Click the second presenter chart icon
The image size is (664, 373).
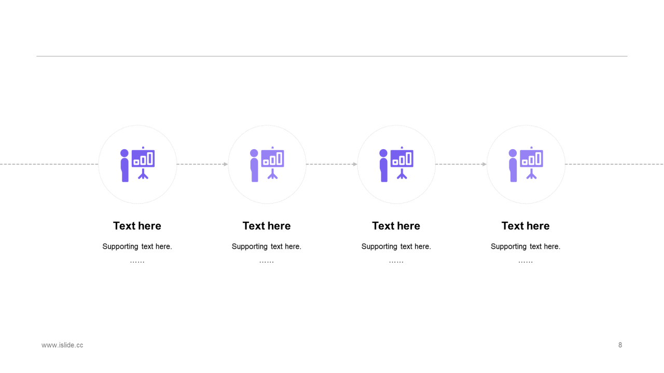tap(267, 164)
